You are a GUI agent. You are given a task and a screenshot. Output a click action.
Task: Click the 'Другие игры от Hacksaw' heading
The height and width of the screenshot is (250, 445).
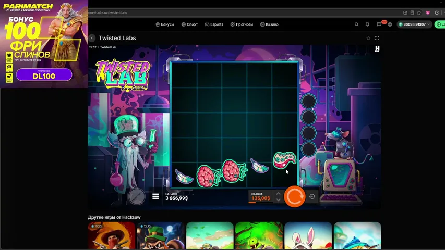click(x=114, y=217)
